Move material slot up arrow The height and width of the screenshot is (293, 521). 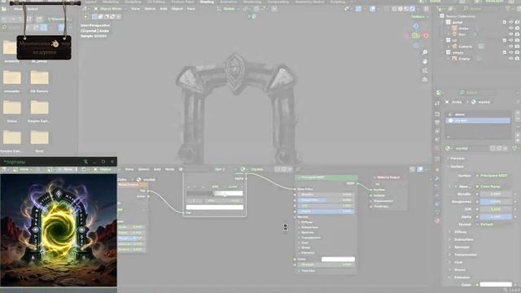pos(518,134)
